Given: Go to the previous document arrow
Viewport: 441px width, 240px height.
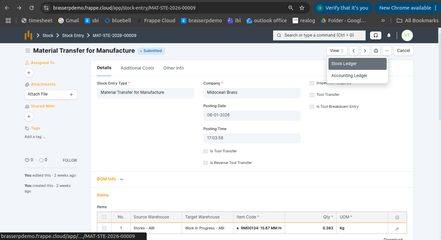Looking at the screenshot, I should click(354, 51).
